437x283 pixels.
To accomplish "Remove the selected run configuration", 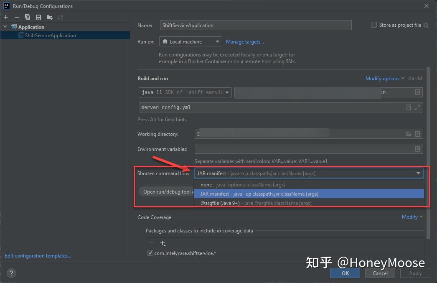I will (x=16, y=17).
